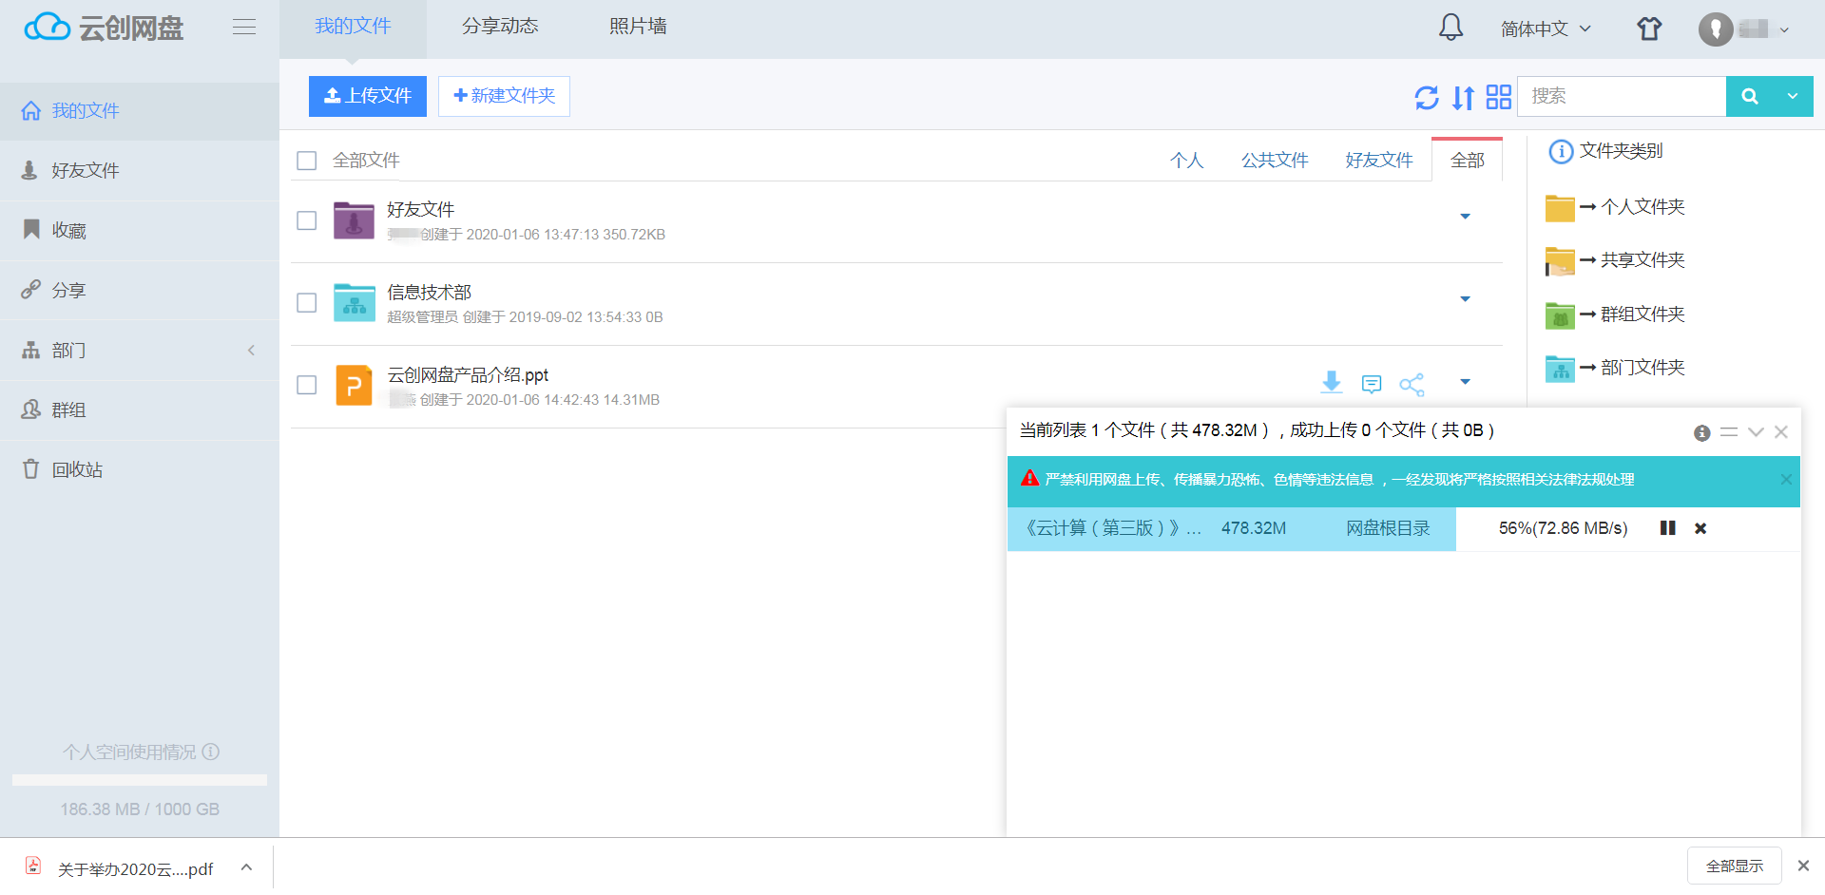Click the notification bell icon

[x=1450, y=28]
